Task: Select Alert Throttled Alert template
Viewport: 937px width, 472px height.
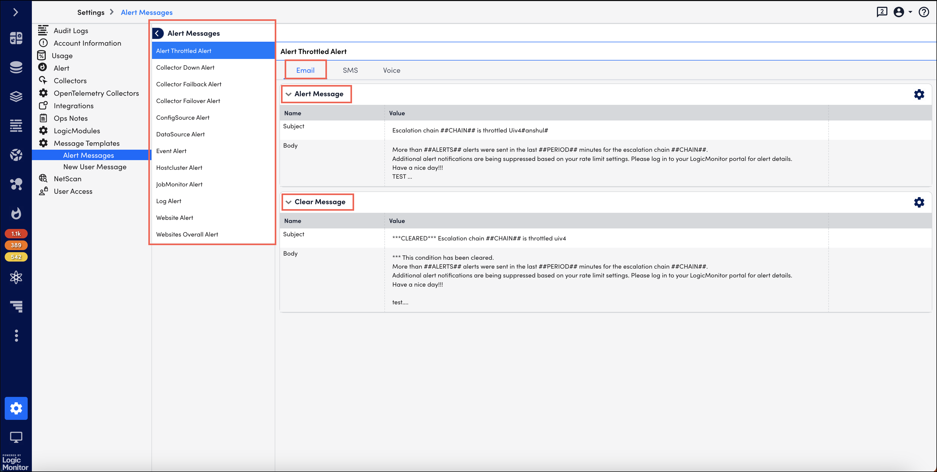Action: pos(213,51)
